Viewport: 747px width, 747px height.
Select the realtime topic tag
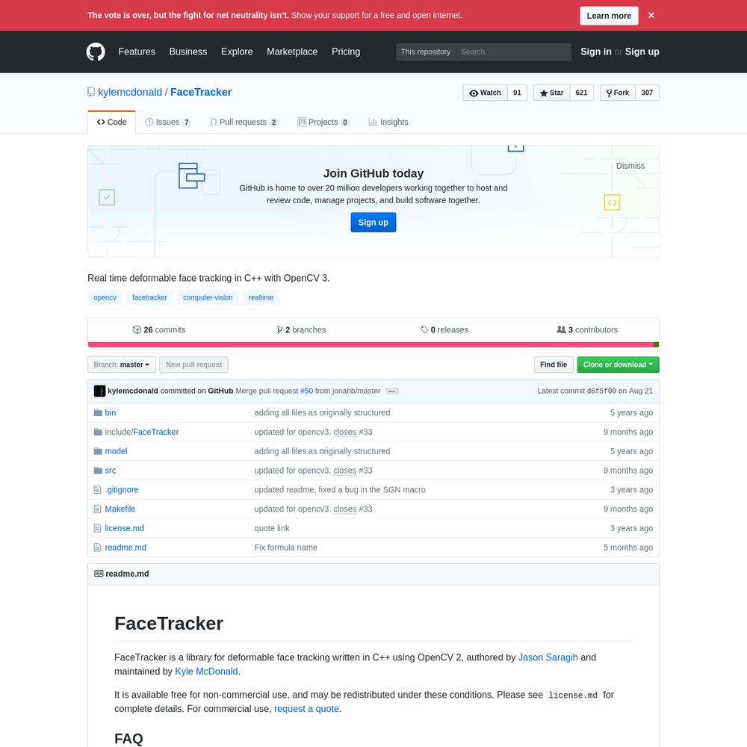[261, 297]
